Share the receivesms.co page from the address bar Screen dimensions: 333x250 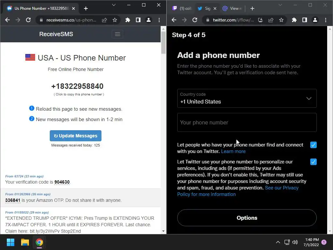point(104,20)
